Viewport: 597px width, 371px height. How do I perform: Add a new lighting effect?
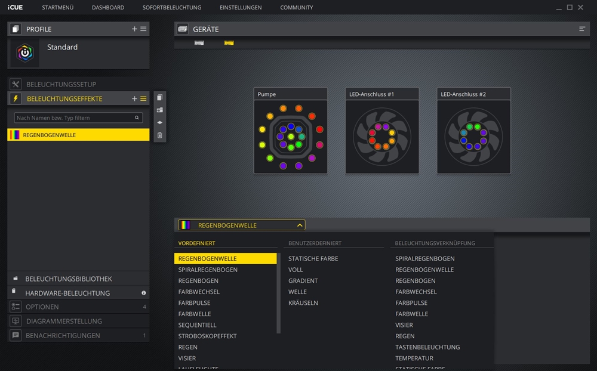tap(134, 98)
